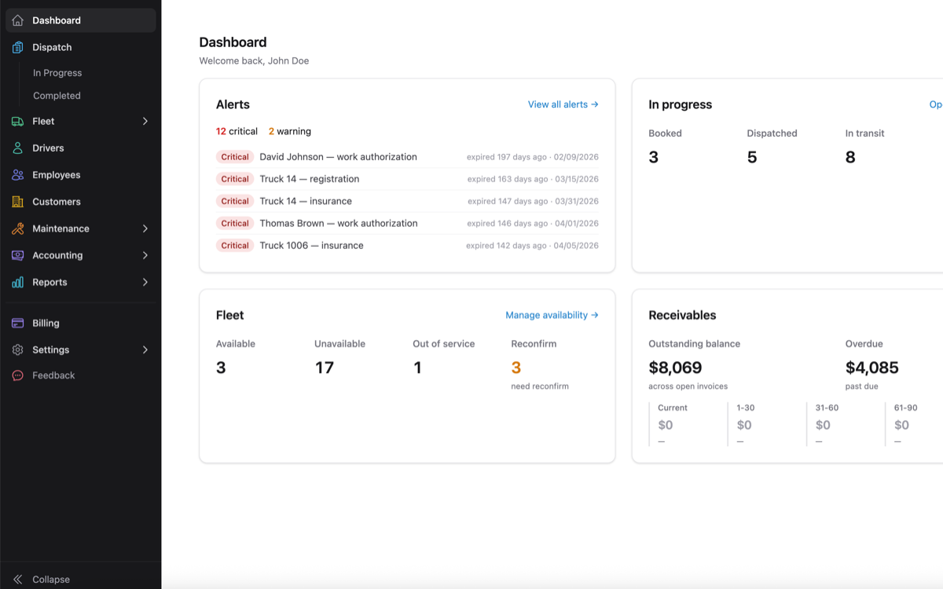This screenshot has height=589, width=943.
Task: Click the Overdue amount $4,085
Action: point(872,368)
